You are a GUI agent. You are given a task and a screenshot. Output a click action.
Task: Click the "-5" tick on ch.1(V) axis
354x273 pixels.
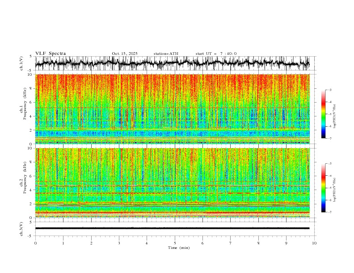coord(30,70)
